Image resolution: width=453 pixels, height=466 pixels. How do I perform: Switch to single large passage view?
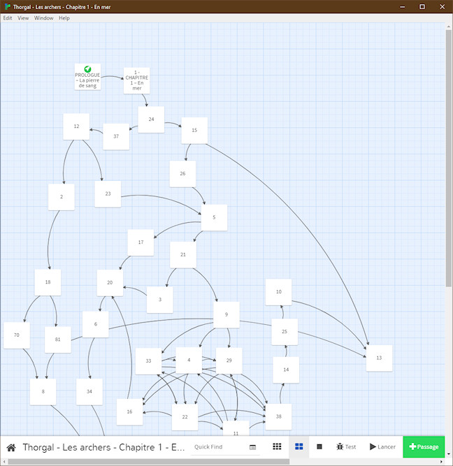click(319, 446)
